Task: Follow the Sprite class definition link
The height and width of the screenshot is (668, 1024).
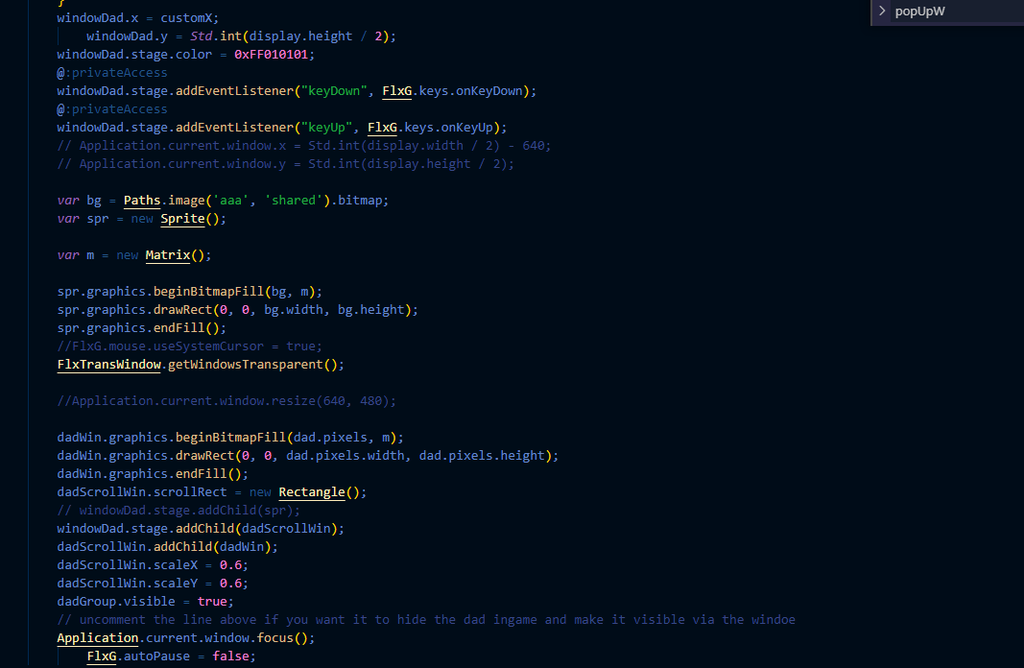Action: [x=182, y=218]
